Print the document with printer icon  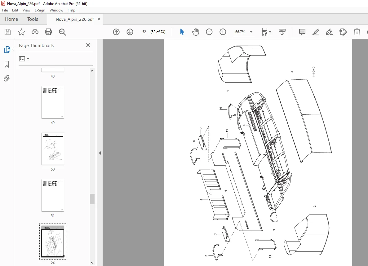pos(48,32)
